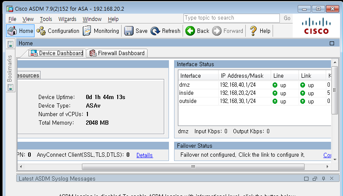The image size is (343, 196).
Task: Open the Wizards menu
Action: (67, 19)
